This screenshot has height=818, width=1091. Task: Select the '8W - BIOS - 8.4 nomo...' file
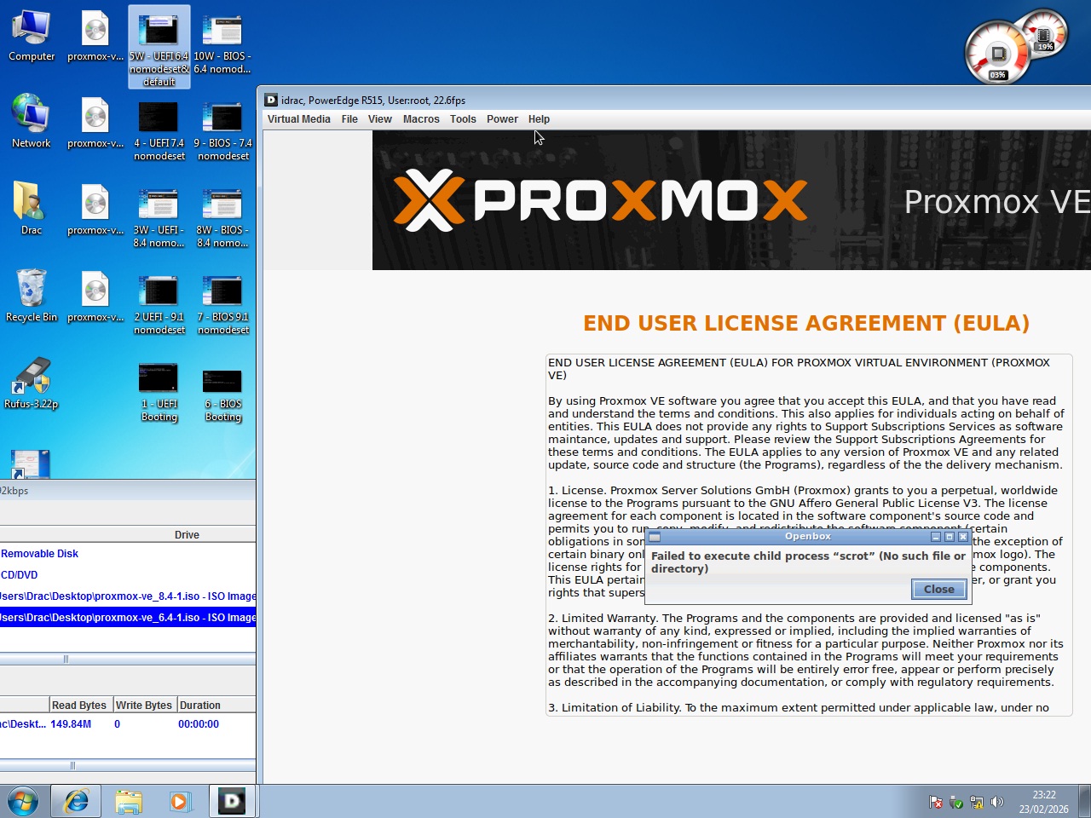click(222, 217)
